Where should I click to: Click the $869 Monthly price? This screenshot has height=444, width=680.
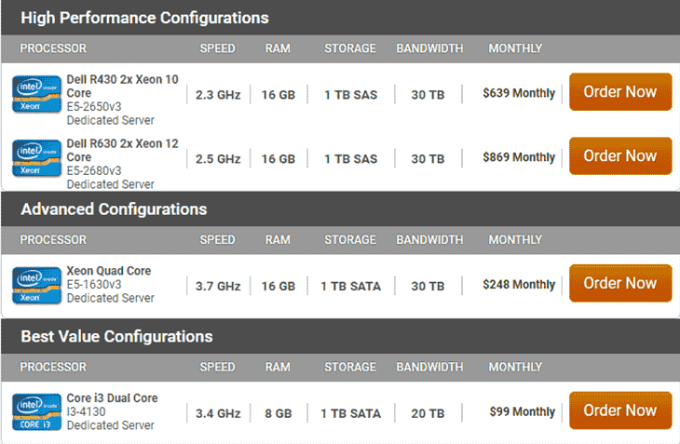click(518, 158)
